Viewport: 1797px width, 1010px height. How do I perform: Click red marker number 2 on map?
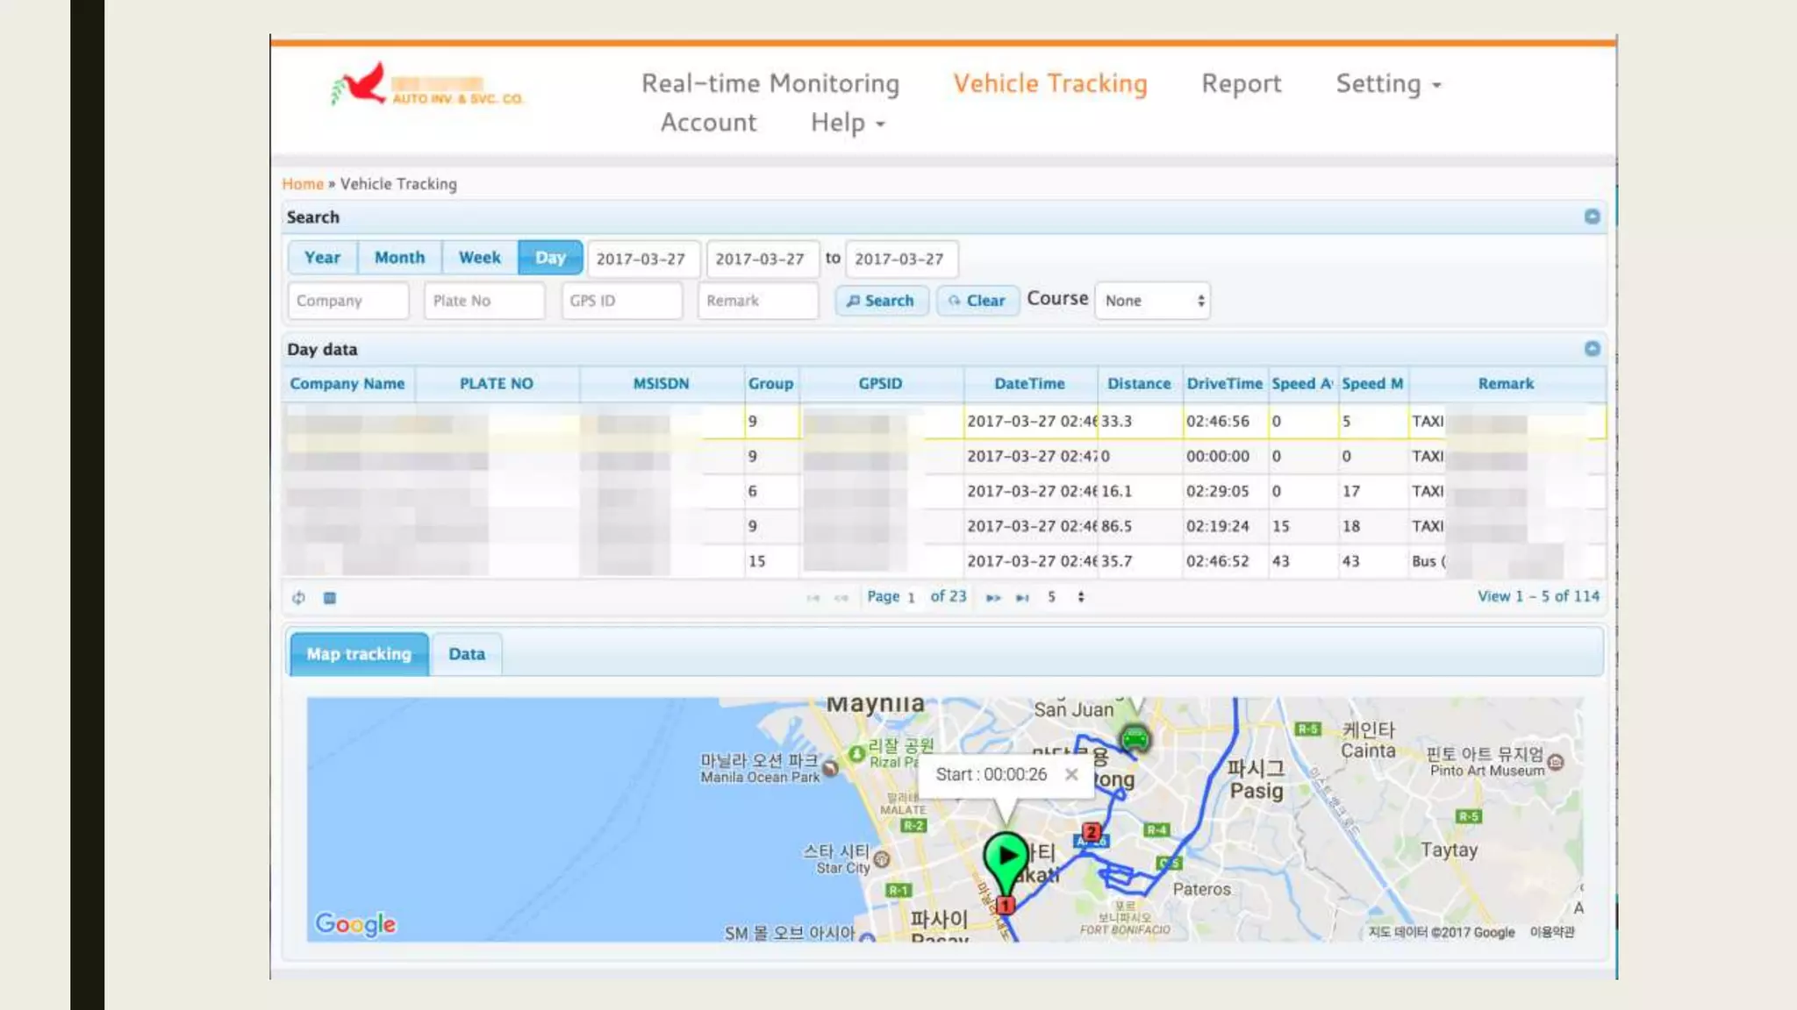[x=1091, y=831]
